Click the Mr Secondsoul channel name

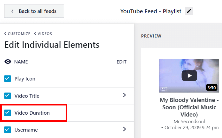click(x=189, y=121)
